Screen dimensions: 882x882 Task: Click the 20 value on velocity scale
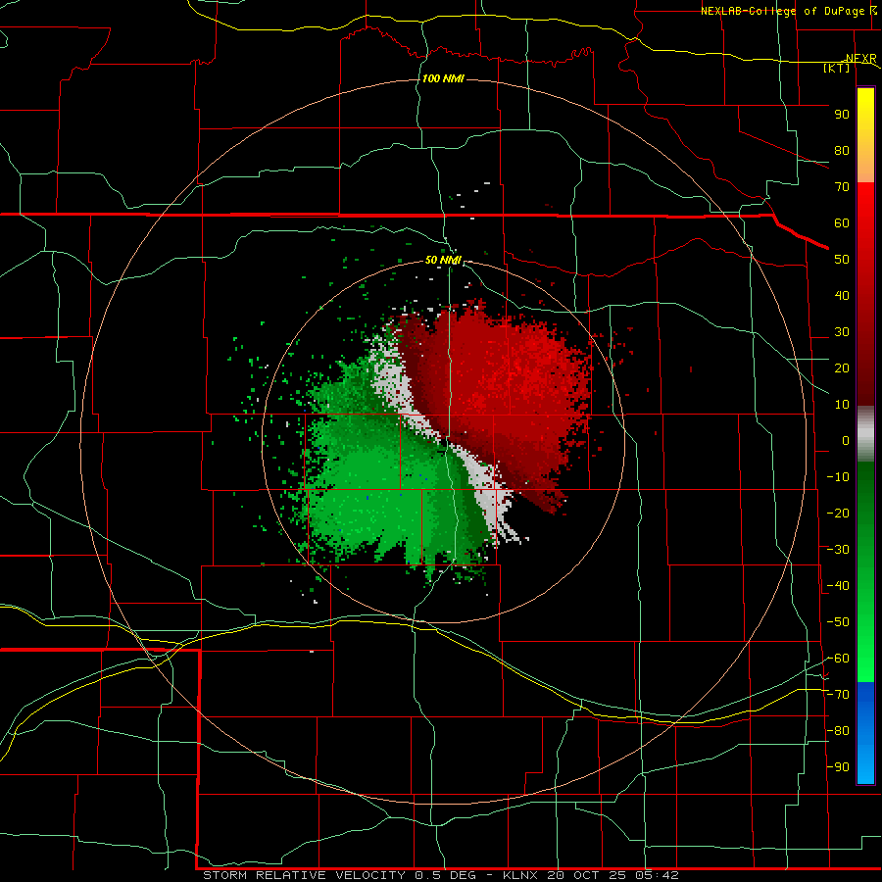point(842,367)
